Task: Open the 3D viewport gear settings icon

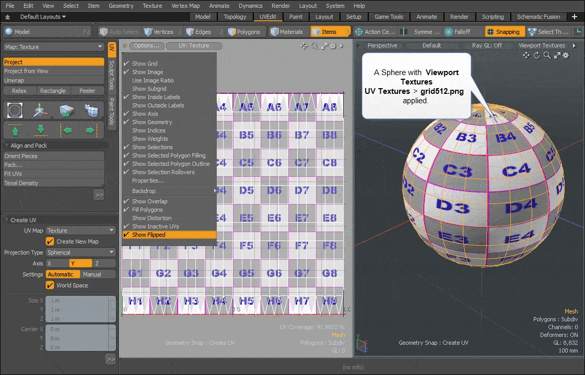Action: point(566,55)
